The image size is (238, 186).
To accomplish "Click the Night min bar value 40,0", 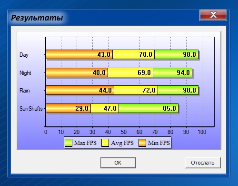I will coord(99,72).
